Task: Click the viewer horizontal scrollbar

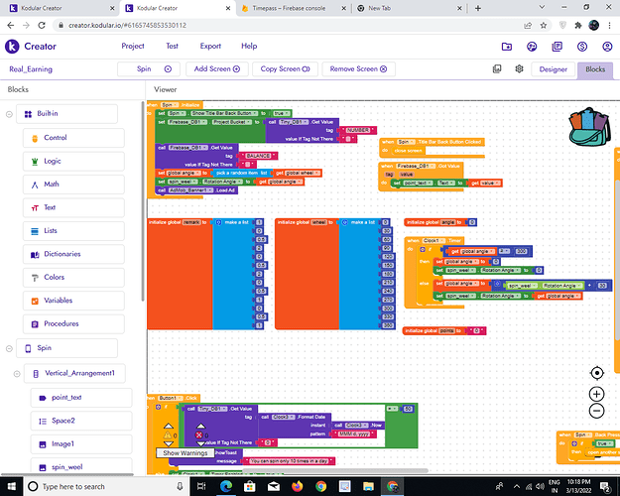Action: click(x=335, y=470)
